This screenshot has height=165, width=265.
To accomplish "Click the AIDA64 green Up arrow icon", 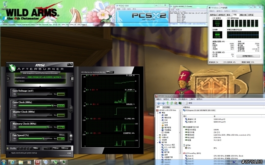I will (x=168, y=103).
